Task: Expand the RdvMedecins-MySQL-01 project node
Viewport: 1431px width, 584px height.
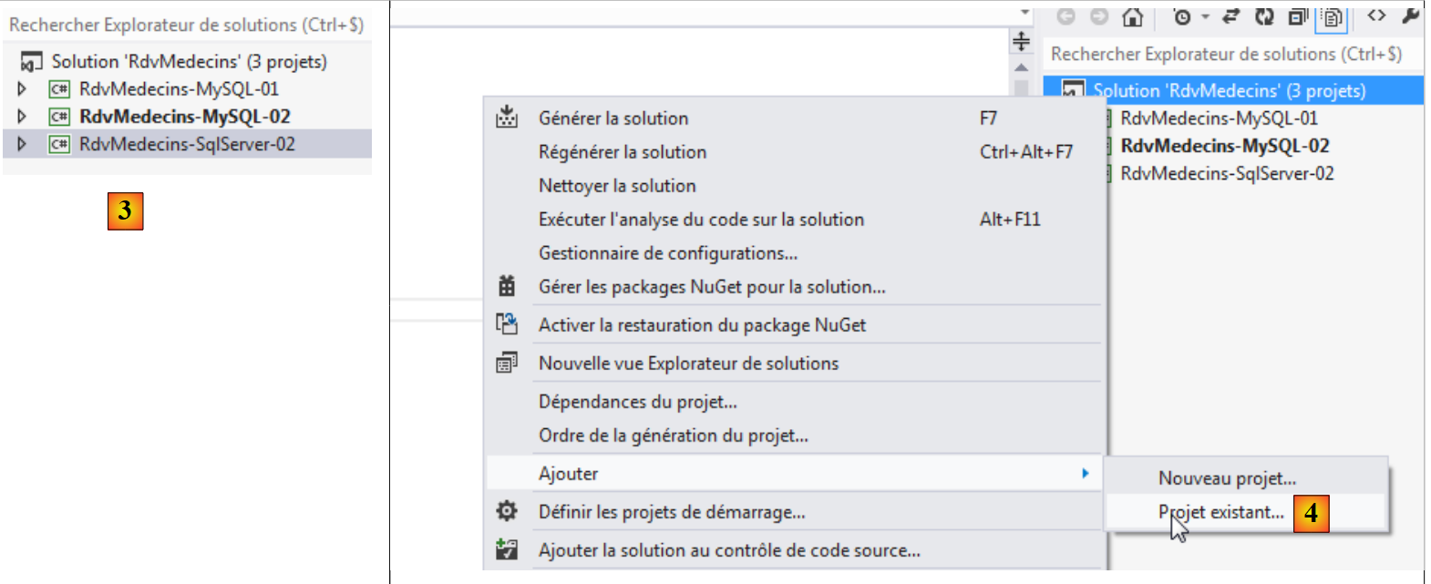Action: (22, 89)
